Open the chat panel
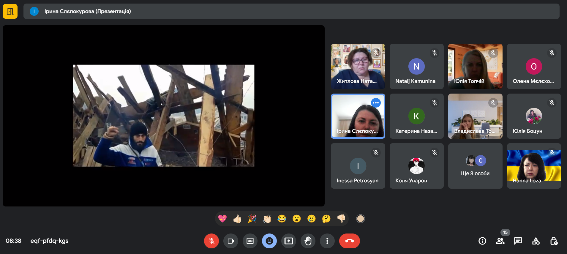 [518, 241]
